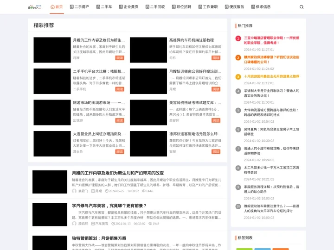Open hot item 十月旅游国内最佳去处
The image size is (334, 250).
[x=271, y=76]
